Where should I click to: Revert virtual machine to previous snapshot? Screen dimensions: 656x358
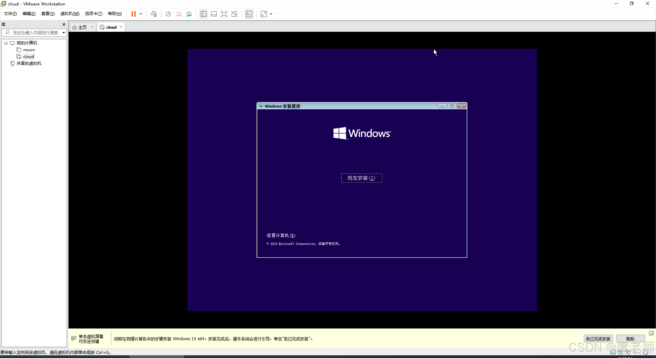tap(179, 14)
